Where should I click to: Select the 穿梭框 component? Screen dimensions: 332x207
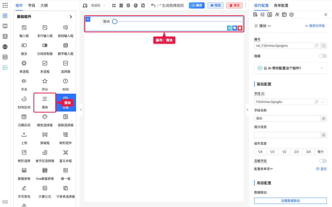click(45, 138)
